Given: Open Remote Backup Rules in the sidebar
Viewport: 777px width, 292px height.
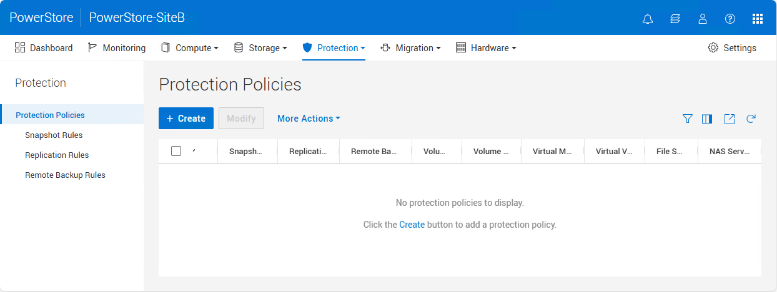Looking at the screenshot, I should coord(65,175).
